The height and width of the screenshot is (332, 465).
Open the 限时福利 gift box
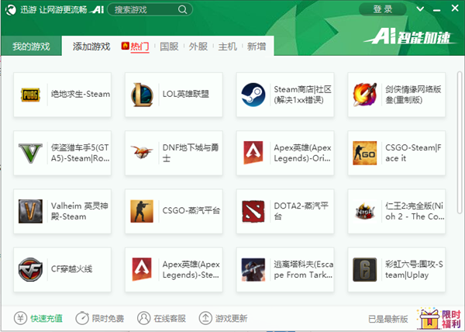click(x=439, y=319)
